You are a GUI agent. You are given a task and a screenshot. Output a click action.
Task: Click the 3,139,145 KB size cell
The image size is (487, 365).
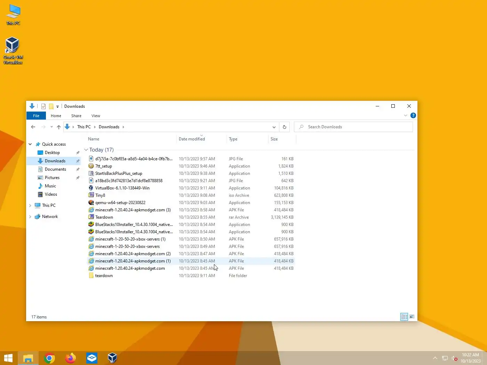tap(282, 217)
